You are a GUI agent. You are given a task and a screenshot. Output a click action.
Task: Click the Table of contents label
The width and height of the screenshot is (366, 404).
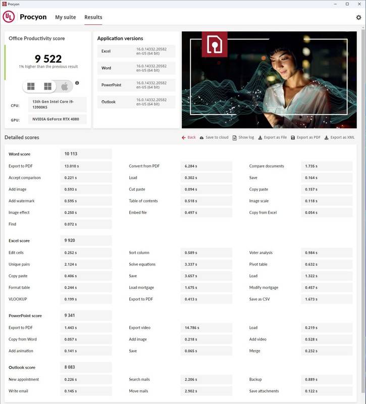(143, 201)
